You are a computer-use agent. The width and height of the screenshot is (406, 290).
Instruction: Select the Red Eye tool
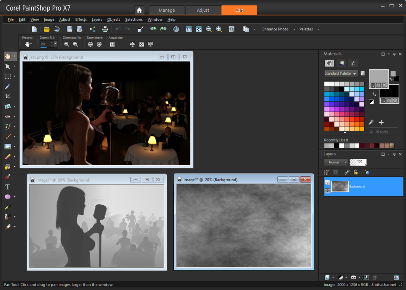8,116
